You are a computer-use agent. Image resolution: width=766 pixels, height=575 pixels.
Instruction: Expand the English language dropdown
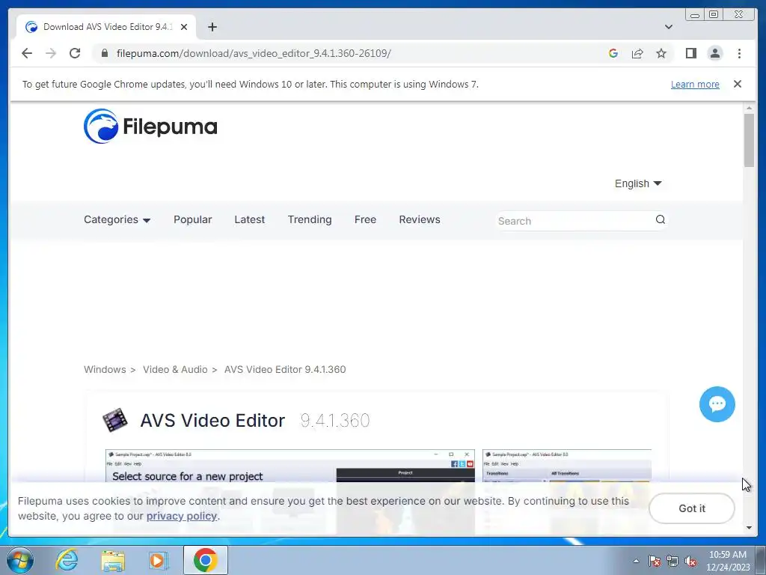pyautogui.click(x=638, y=183)
